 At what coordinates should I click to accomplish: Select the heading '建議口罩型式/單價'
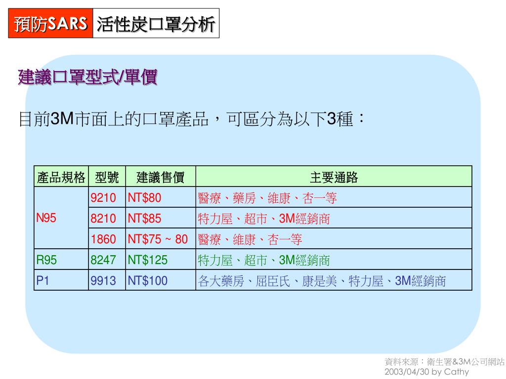point(87,77)
